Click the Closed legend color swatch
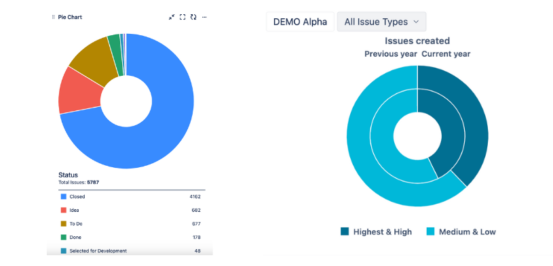This screenshot has height=266, width=553. pyautogui.click(x=64, y=197)
